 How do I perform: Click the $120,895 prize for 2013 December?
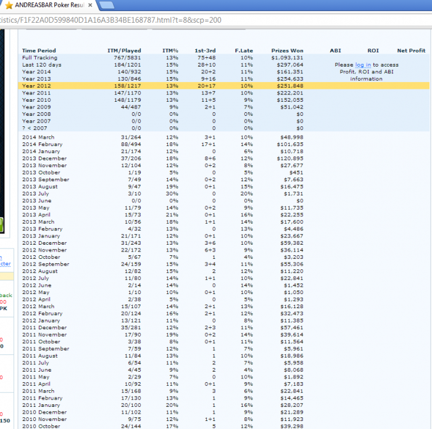(290, 158)
